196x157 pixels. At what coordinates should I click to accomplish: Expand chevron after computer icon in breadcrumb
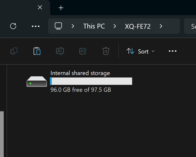pos(73,26)
